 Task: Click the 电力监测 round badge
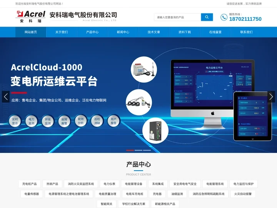coord(32,121)
